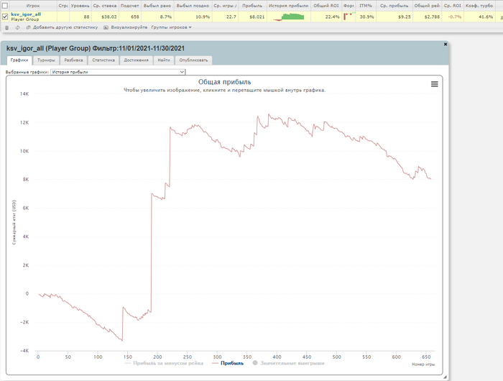Sort by the ITM% column header

(x=365, y=6)
